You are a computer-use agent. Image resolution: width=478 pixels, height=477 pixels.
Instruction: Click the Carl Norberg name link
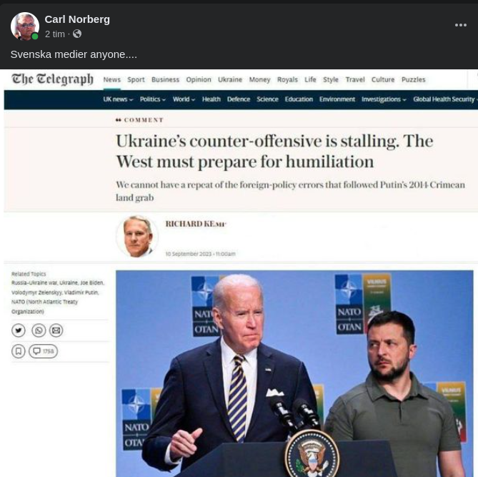[77, 19]
